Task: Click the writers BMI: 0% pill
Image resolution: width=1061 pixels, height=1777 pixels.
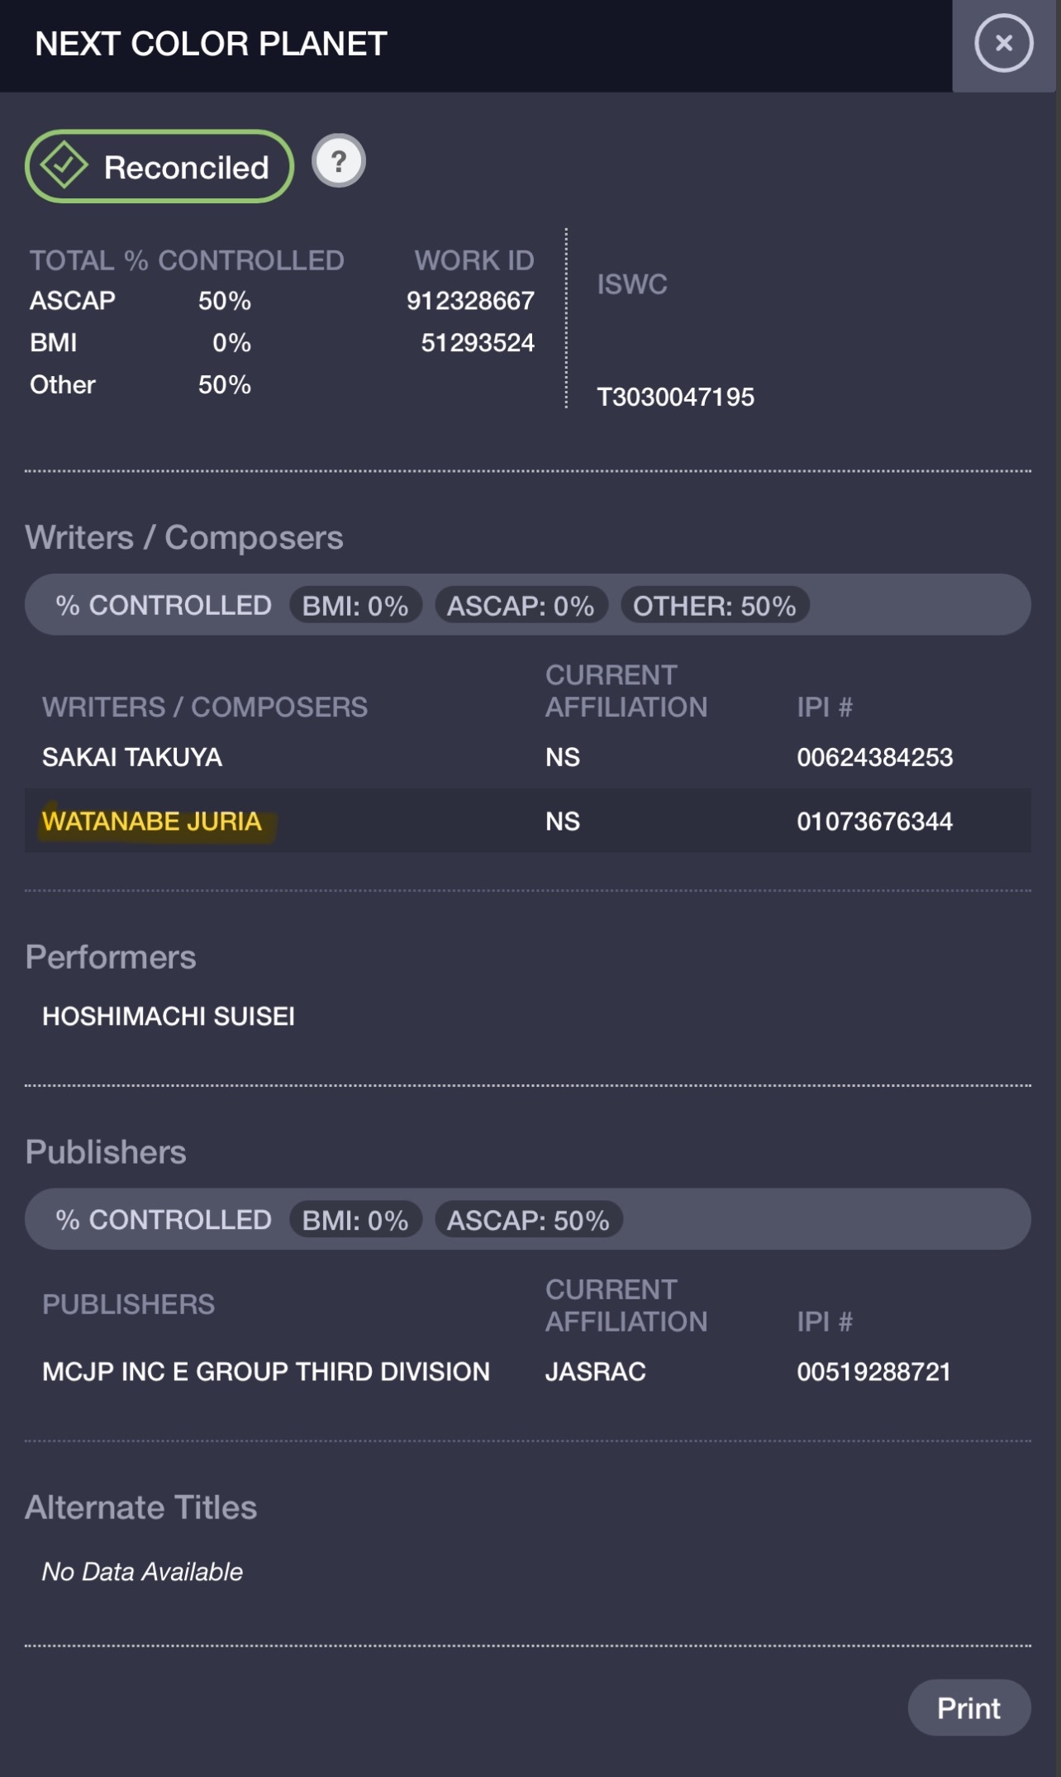Action: tap(355, 606)
